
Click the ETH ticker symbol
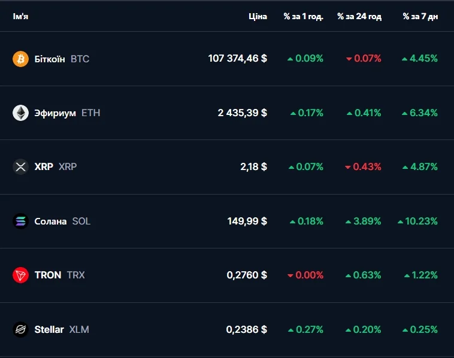click(90, 113)
